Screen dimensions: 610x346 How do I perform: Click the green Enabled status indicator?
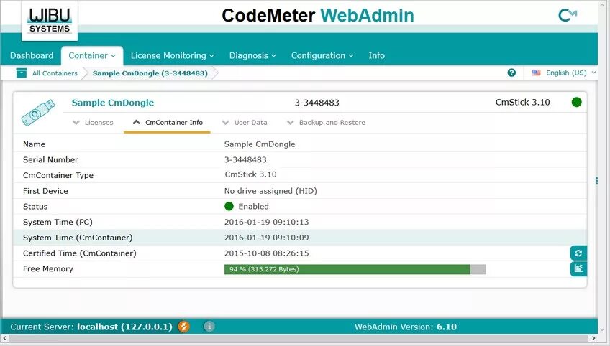[x=229, y=206]
